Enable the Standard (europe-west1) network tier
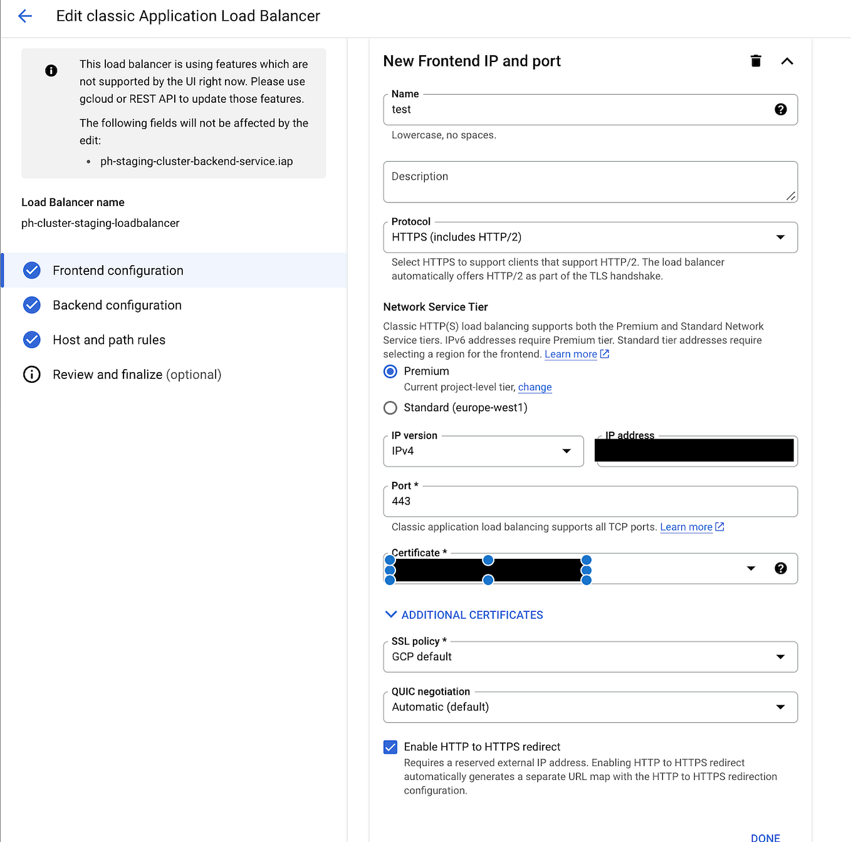This screenshot has height=842, width=851. tap(390, 407)
